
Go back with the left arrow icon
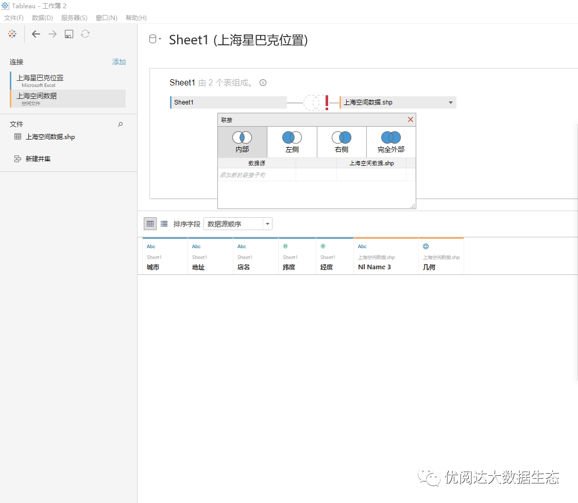[x=36, y=34]
